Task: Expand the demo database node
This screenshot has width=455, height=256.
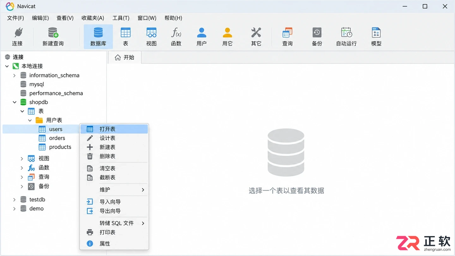Action: [x=14, y=209]
